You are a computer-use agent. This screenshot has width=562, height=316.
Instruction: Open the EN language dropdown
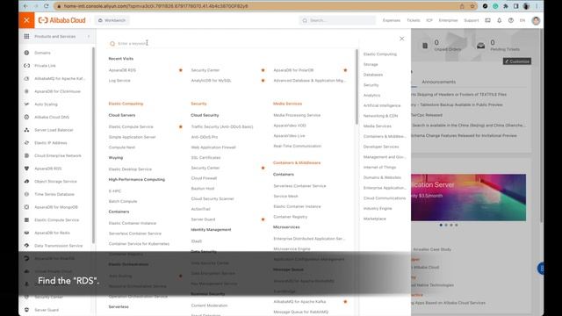(522, 20)
